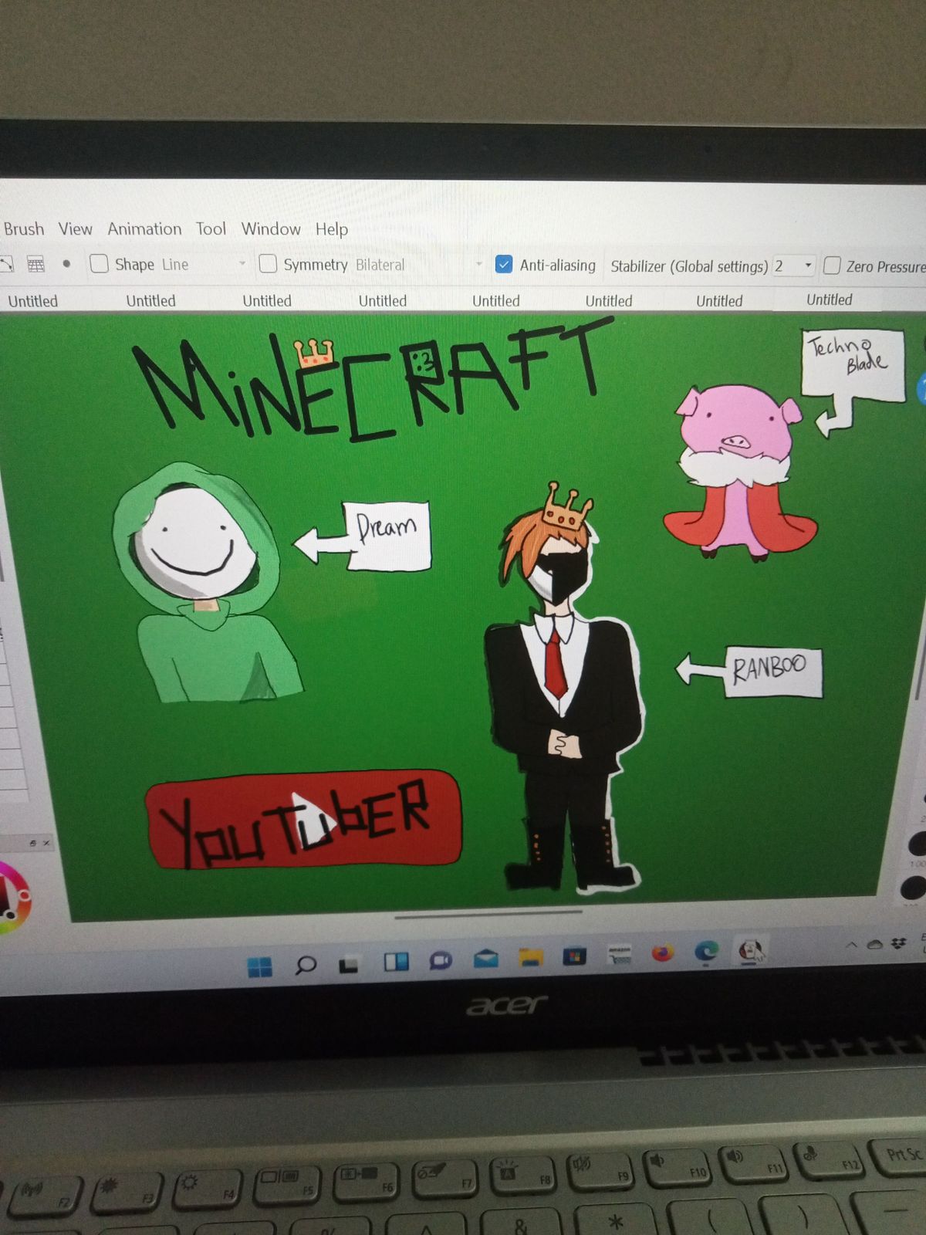Show hidden system tray icons chevron

pos(851,945)
